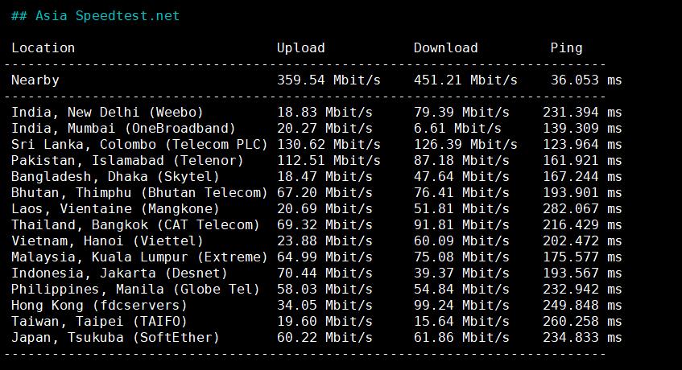The height and width of the screenshot is (370, 682).
Task: Click 'India, Mumbai (OneBroadband)' location text
Action: [123, 128]
